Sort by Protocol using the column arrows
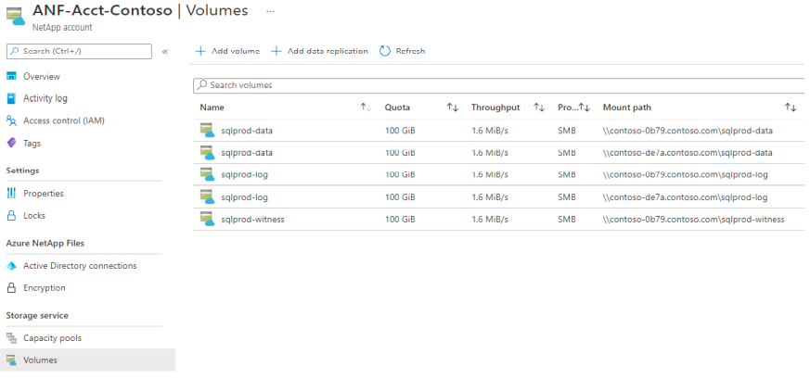 [x=585, y=107]
